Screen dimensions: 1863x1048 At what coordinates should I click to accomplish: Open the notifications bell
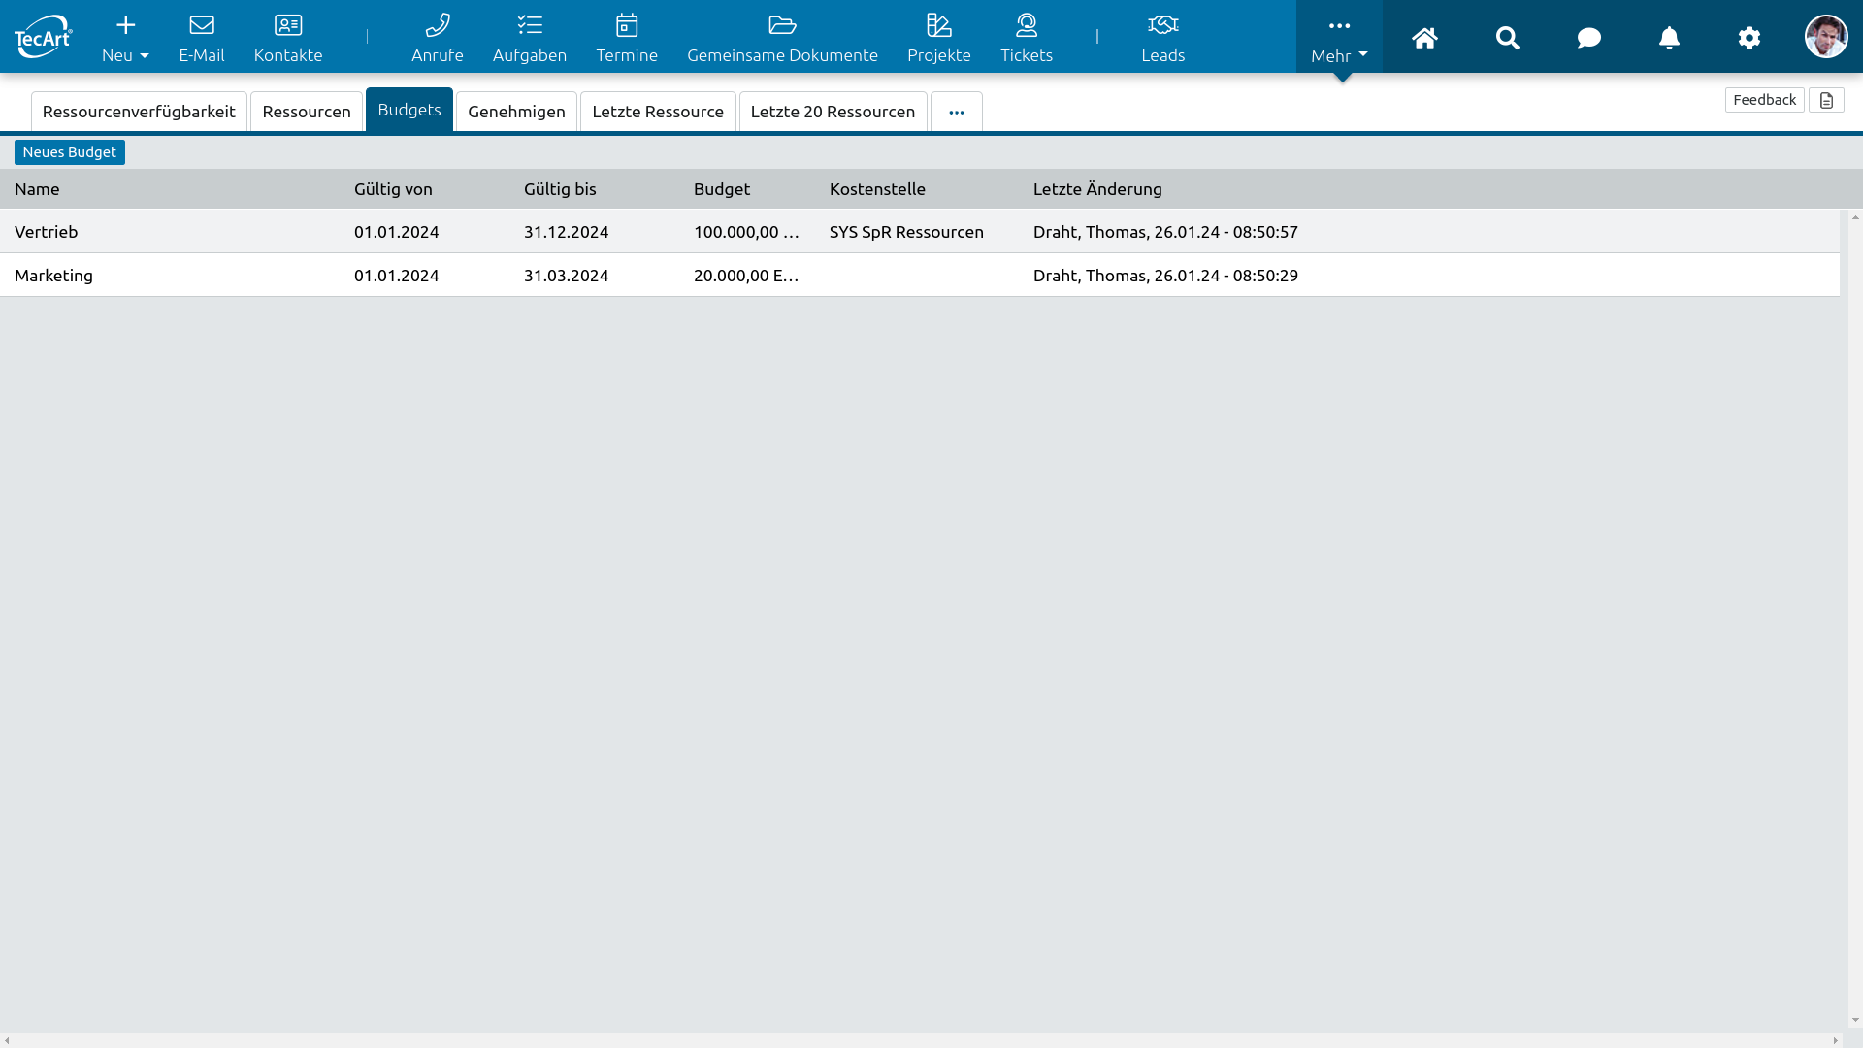click(1669, 38)
